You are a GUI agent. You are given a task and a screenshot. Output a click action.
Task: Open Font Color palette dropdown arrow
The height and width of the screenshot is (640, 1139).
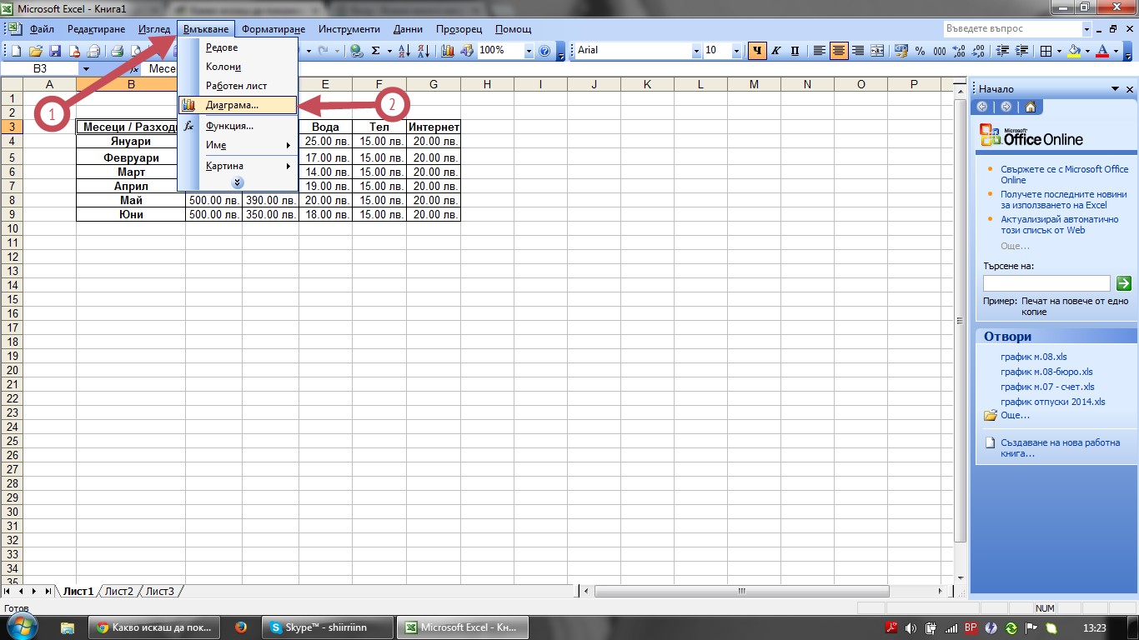coord(1116,51)
